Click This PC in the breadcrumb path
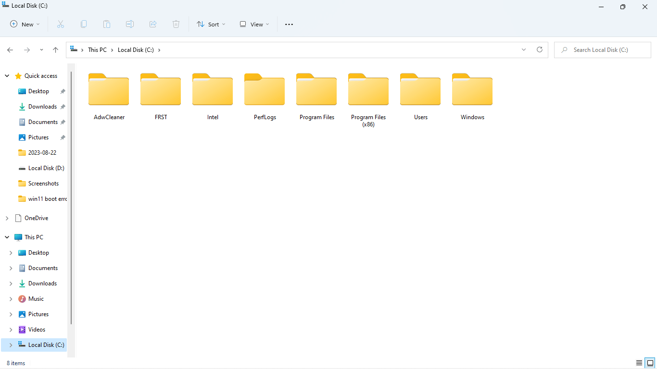 (97, 50)
